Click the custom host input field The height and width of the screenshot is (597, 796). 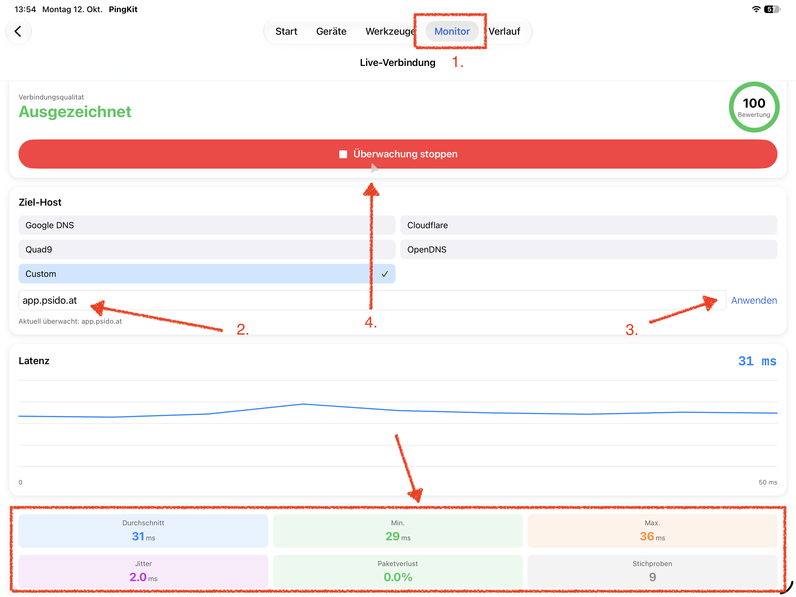tap(372, 301)
